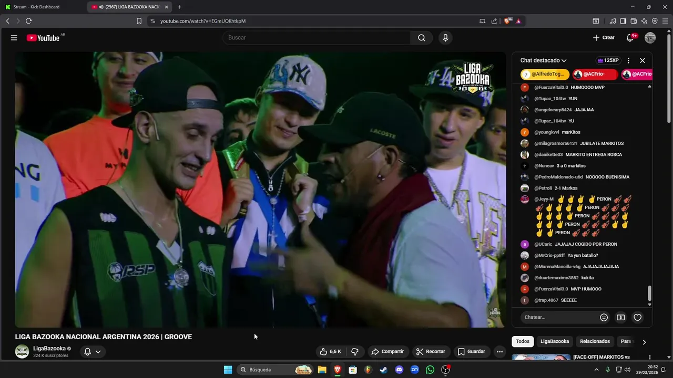Open chat more options three dots
This screenshot has height=378, width=673.
pyautogui.click(x=628, y=60)
